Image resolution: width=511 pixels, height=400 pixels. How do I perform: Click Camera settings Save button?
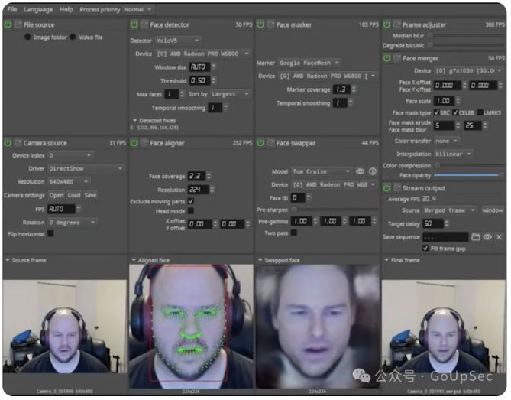pyautogui.click(x=90, y=195)
